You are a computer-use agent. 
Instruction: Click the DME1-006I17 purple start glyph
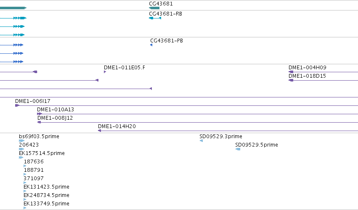coord(17,105)
